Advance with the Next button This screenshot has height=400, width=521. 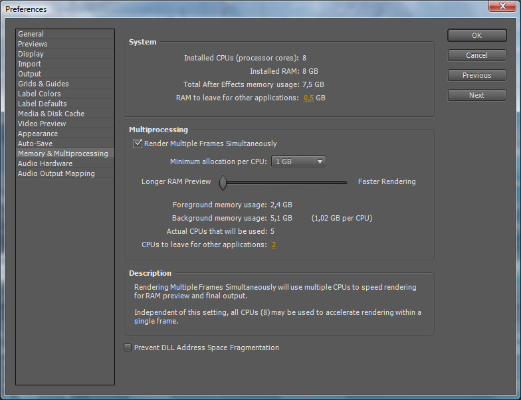point(476,95)
